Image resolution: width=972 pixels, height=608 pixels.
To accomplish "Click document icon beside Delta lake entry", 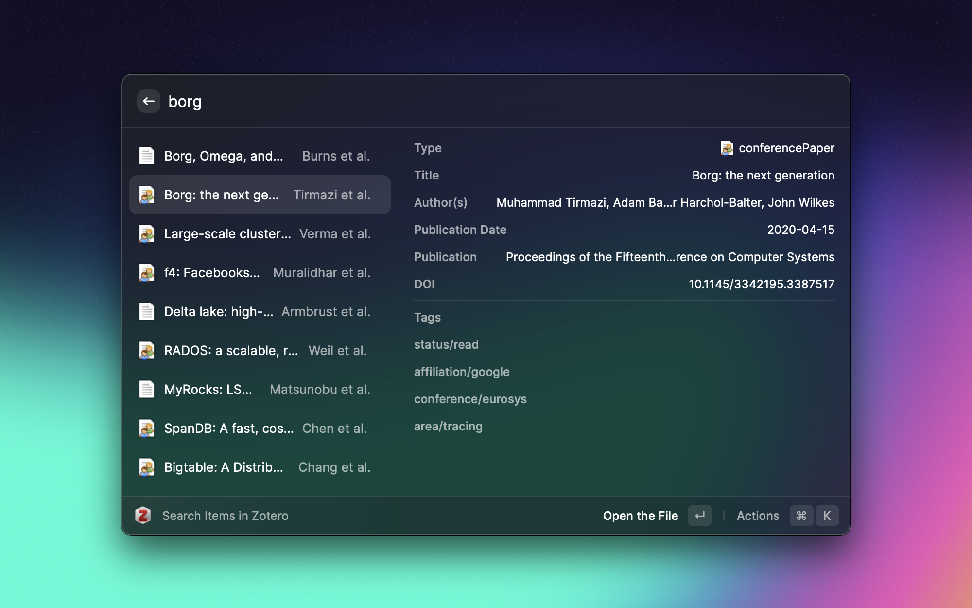I will pyautogui.click(x=146, y=312).
